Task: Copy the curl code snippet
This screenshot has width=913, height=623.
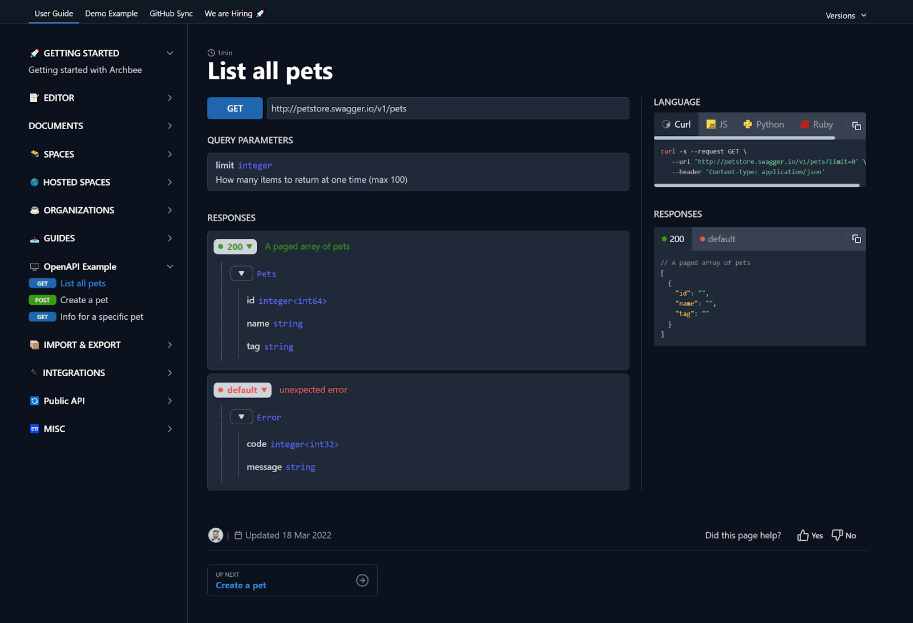Action: pyautogui.click(x=856, y=126)
